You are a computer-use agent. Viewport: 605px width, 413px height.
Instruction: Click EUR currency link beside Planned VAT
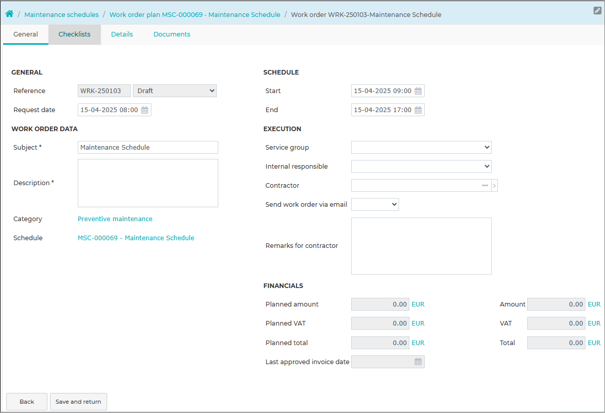(418, 324)
